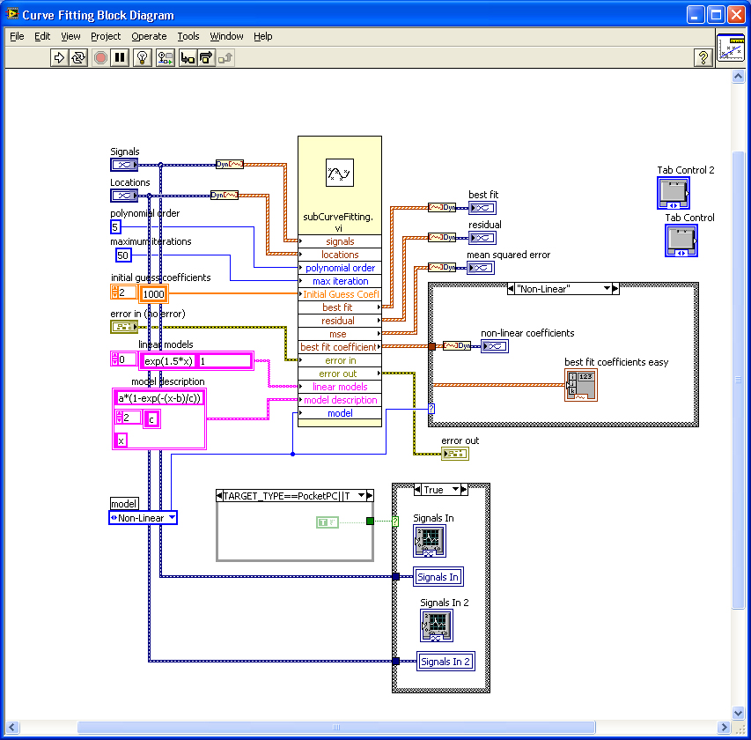The image size is (751, 740).
Task: Click the Signals In local variable
Action: tap(438, 577)
